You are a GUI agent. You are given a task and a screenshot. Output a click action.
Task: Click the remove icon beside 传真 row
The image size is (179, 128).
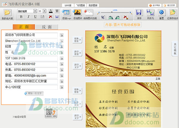click(x=62, y=70)
